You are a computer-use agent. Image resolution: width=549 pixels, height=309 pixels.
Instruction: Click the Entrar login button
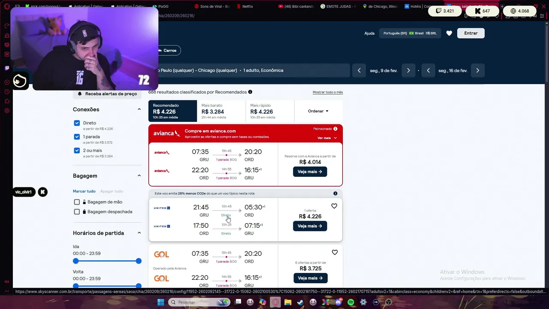tap(471, 33)
